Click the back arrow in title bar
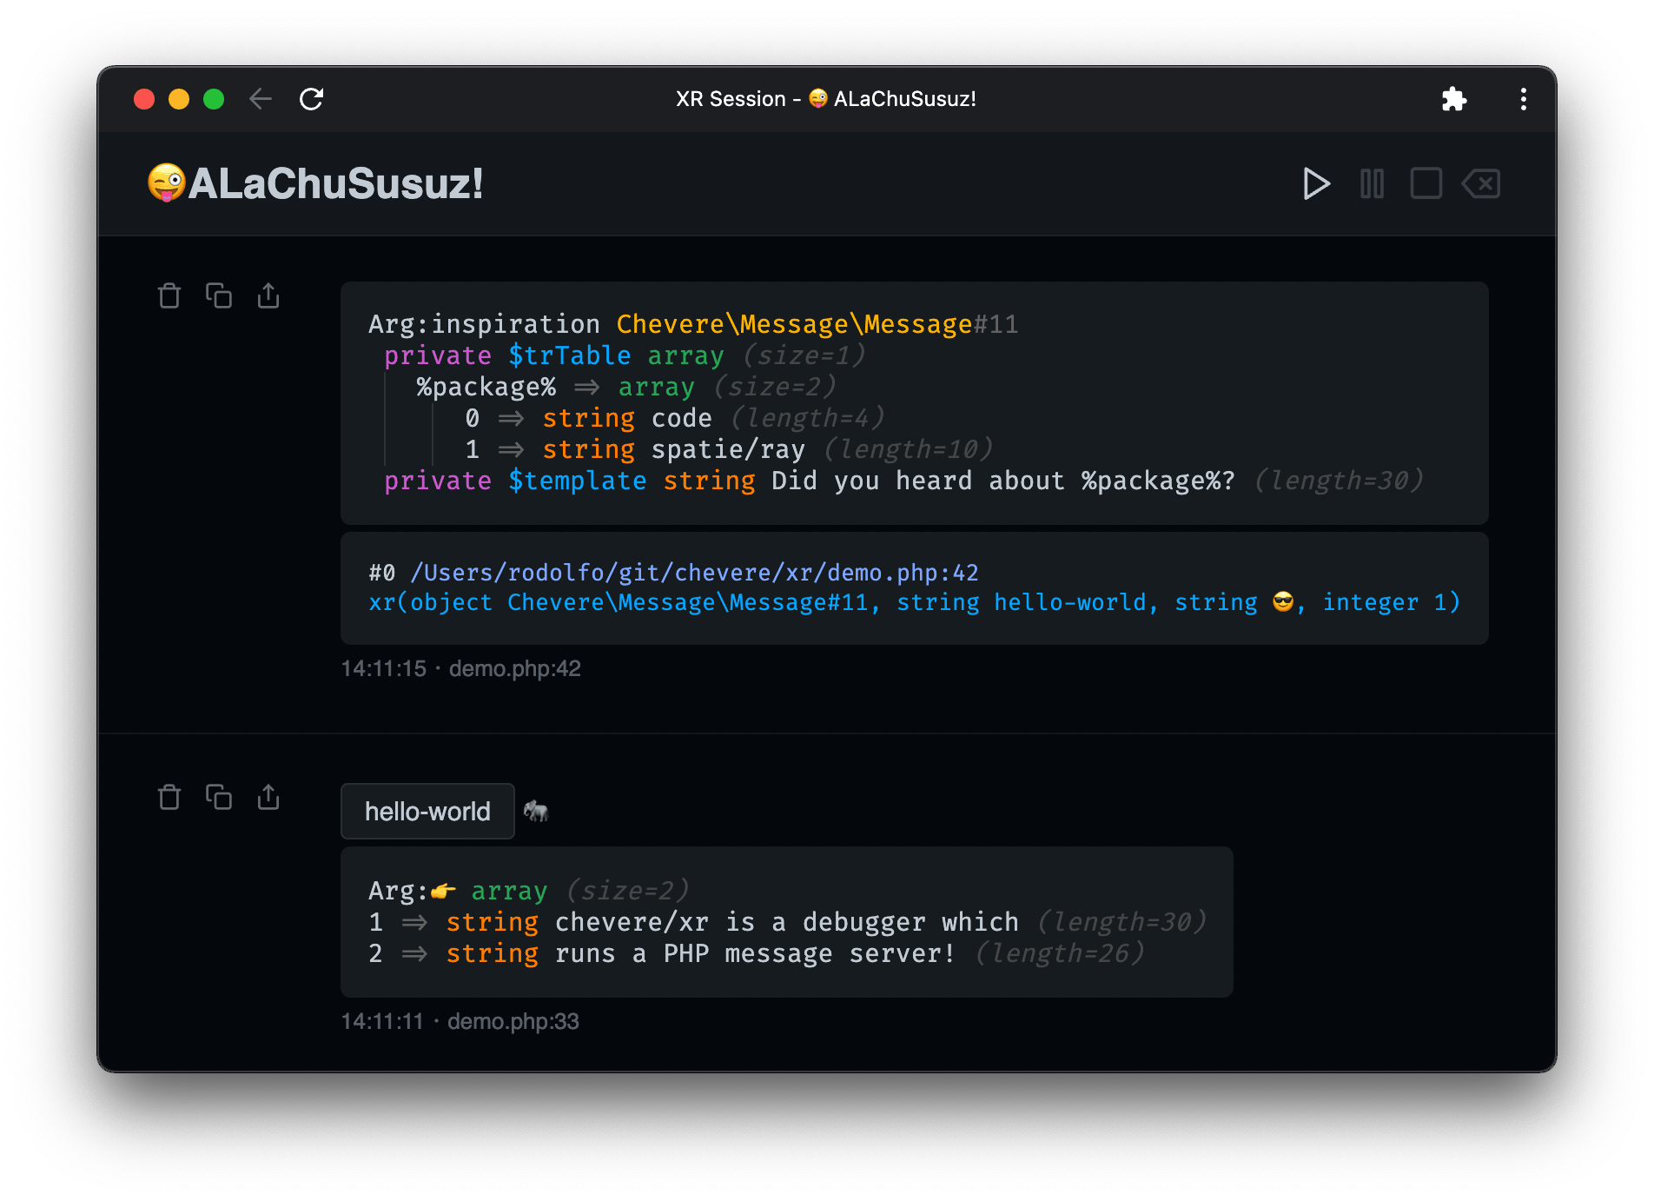The width and height of the screenshot is (1654, 1201). [x=261, y=99]
